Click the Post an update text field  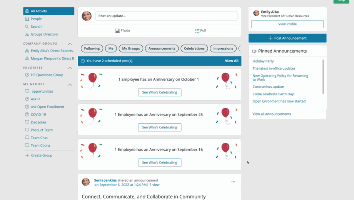pos(166,16)
